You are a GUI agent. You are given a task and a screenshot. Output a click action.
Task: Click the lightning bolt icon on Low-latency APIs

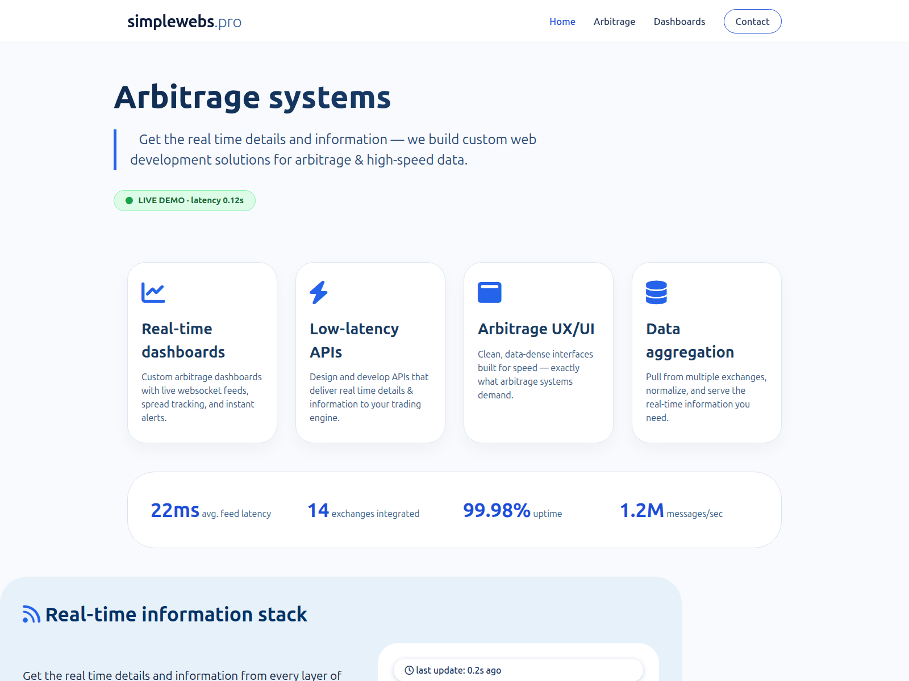(319, 292)
